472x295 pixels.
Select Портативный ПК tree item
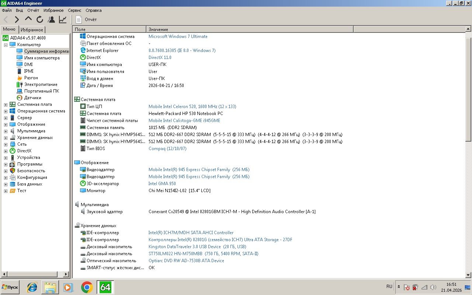click(x=41, y=91)
